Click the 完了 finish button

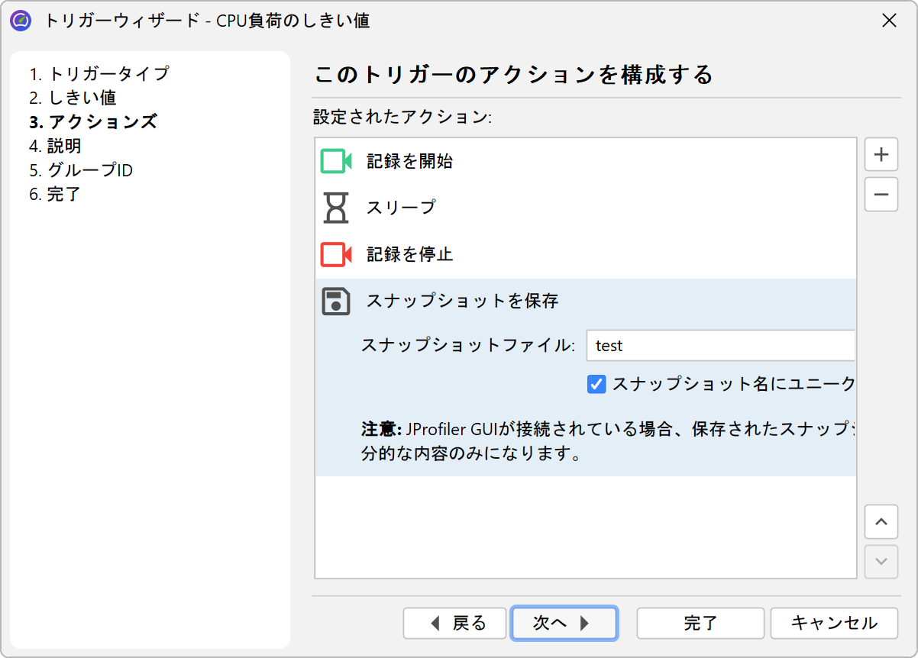(700, 623)
